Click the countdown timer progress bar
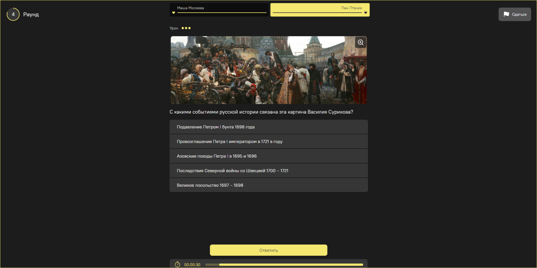537x268 pixels. 284,265
